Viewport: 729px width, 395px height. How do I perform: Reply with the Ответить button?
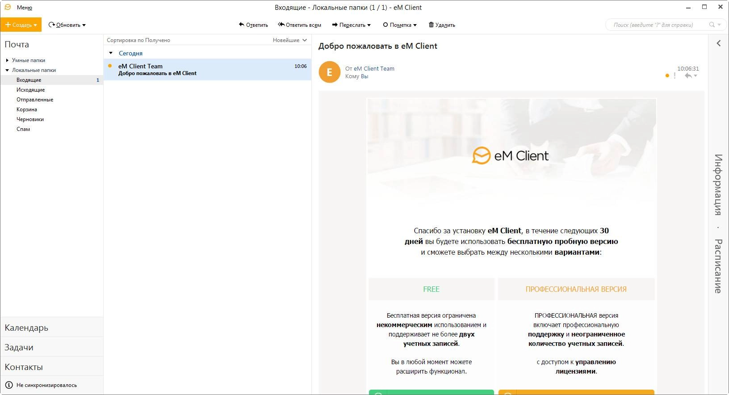point(253,25)
